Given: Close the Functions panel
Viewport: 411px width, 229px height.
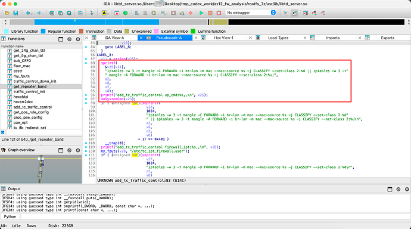Looking at the screenshot, I should coord(78,39).
